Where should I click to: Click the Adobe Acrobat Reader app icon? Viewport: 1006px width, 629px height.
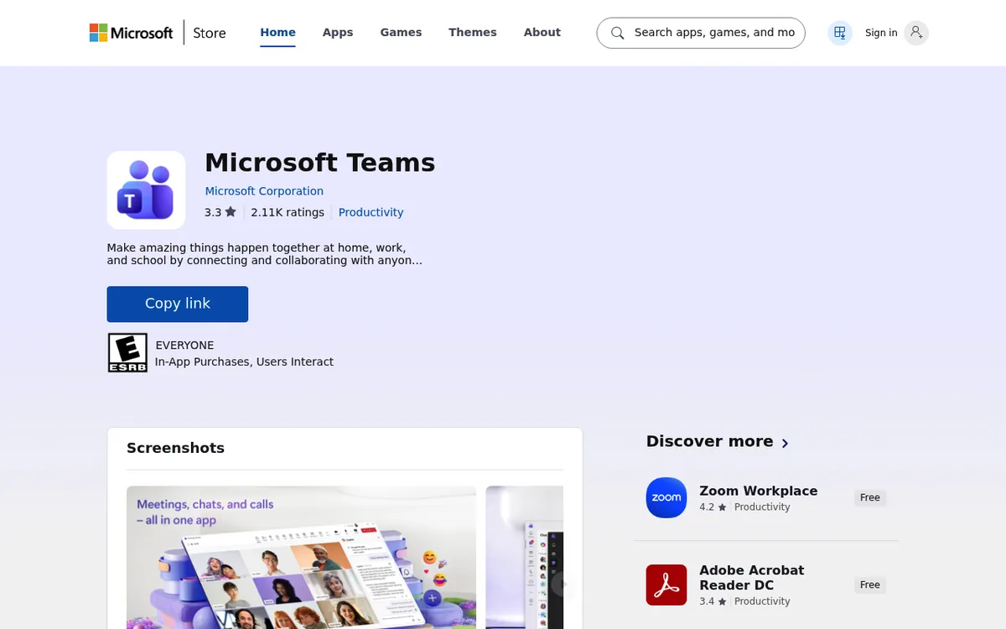(x=666, y=585)
